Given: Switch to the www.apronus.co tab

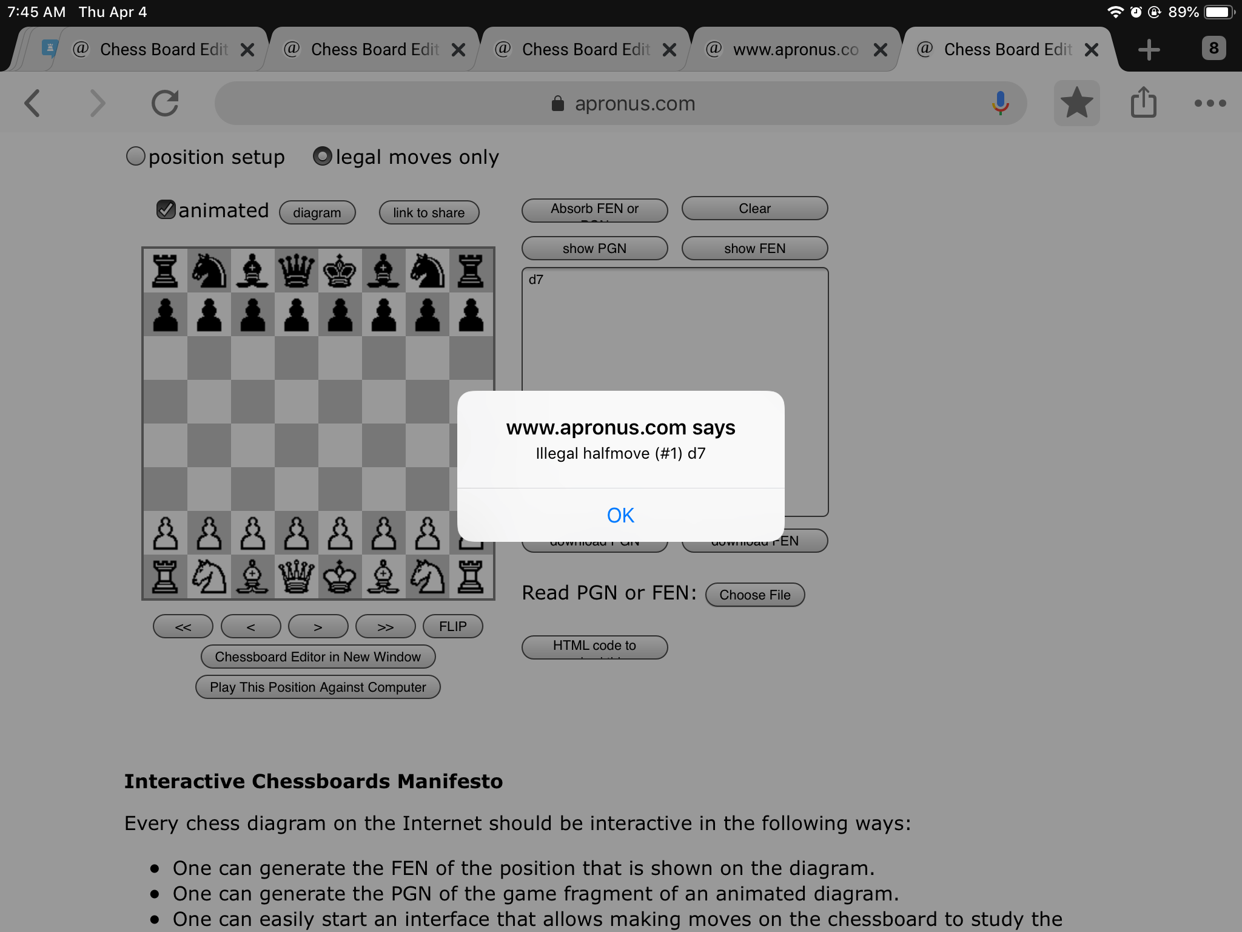Looking at the screenshot, I should pos(795,50).
